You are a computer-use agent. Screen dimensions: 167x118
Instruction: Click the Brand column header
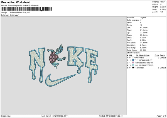pyautogui.click(x=163, y=55)
